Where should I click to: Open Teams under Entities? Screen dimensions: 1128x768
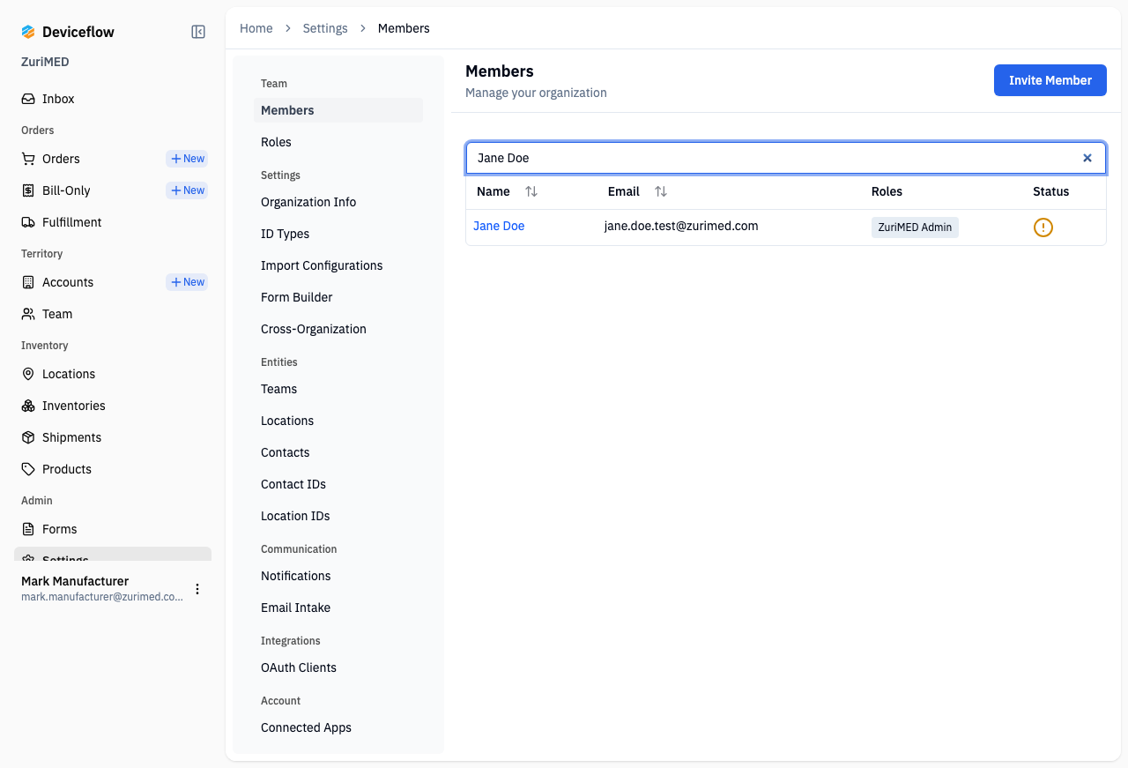point(338,389)
